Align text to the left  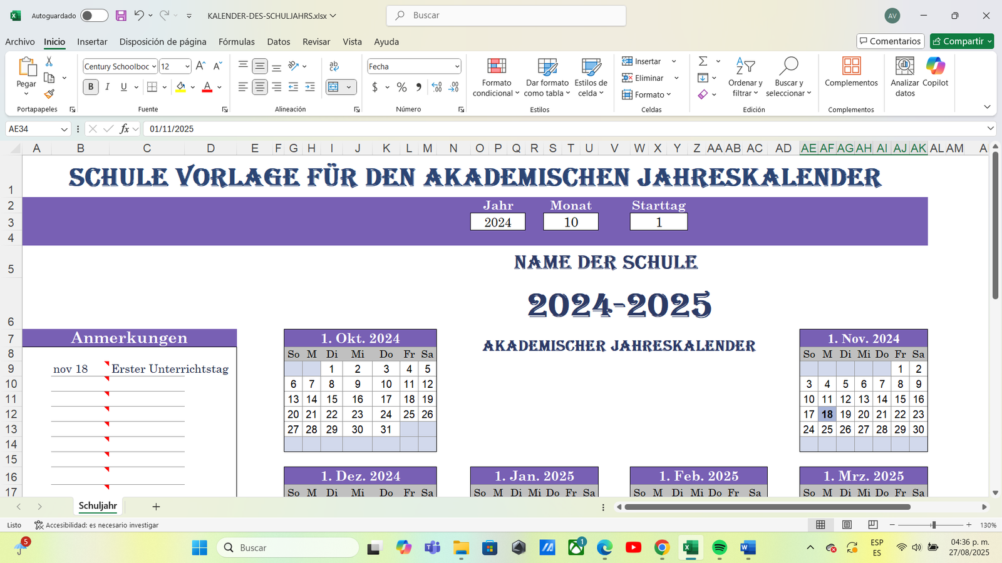[x=243, y=87]
